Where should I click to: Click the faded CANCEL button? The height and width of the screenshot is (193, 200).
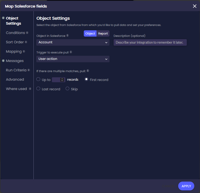click(x=168, y=186)
